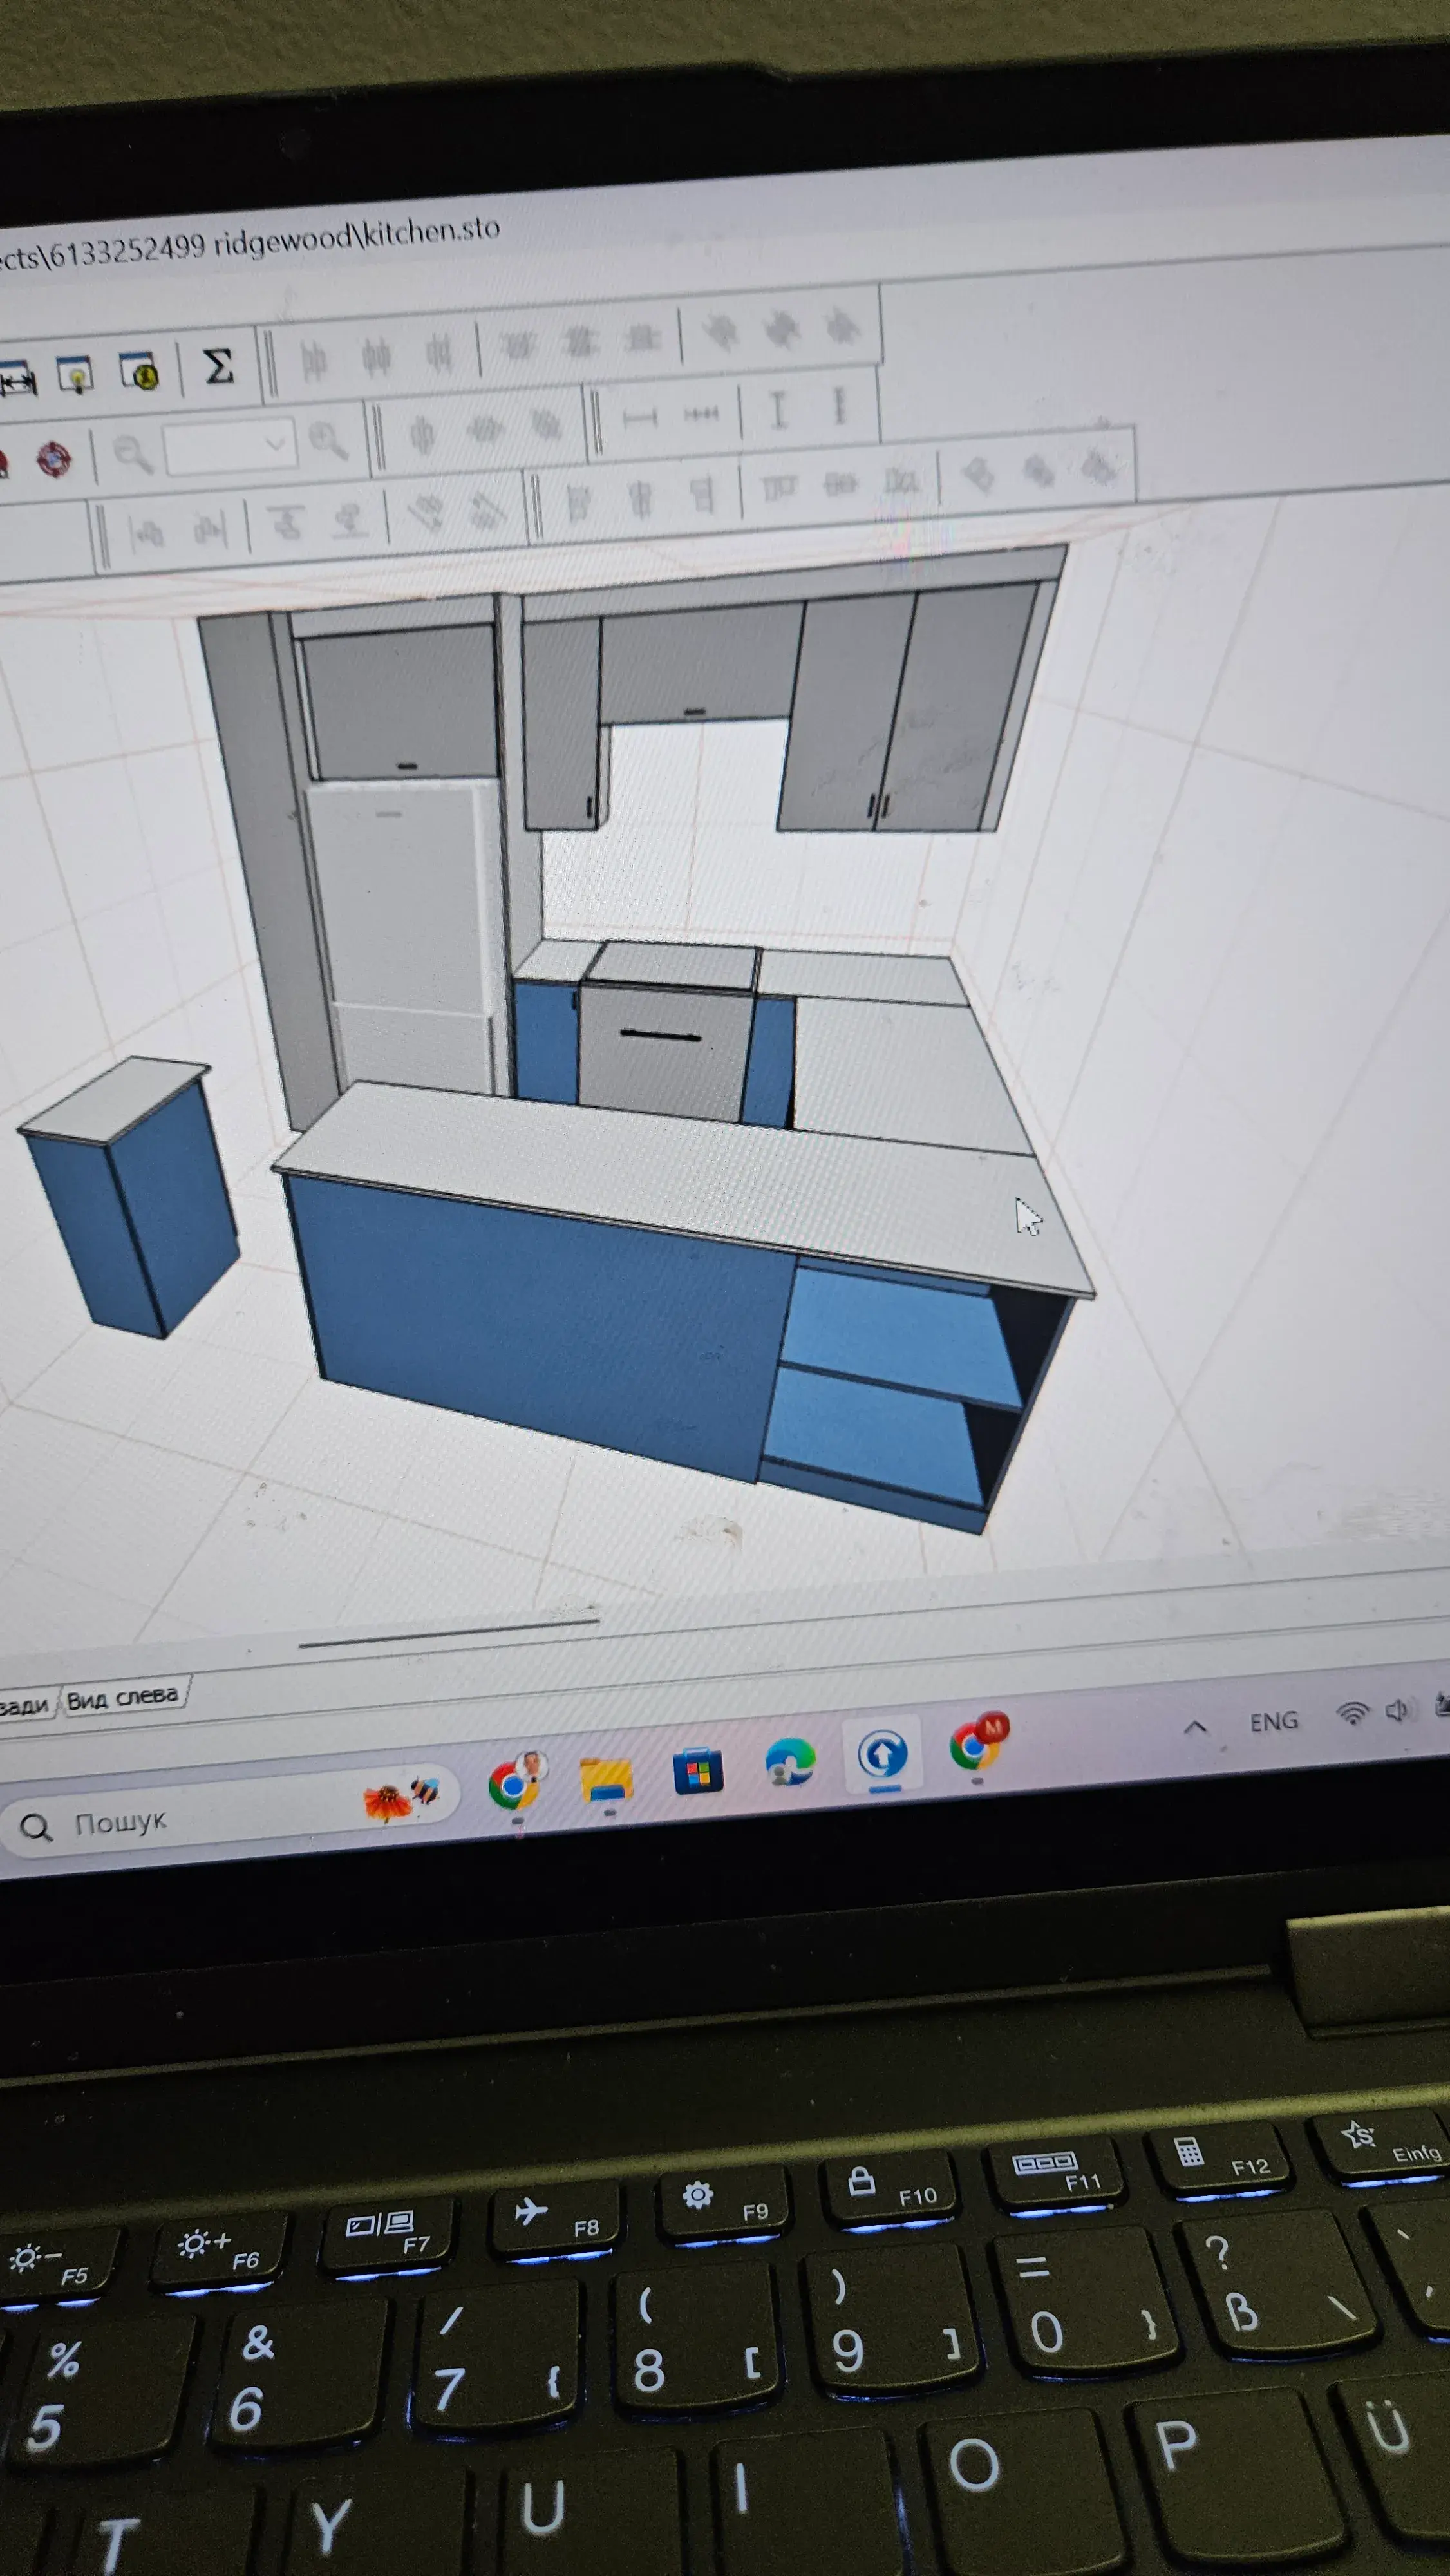Expand the system tray hidden icons chevron
Screen dimensions: 1450x2576
point(1195,1727)
